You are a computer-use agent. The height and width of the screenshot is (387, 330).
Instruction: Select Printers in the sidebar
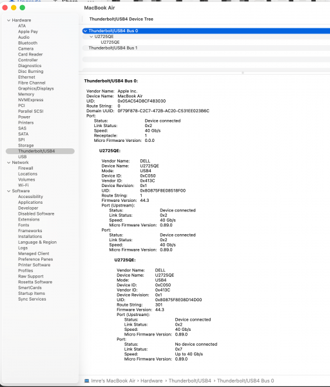point(26,123)
